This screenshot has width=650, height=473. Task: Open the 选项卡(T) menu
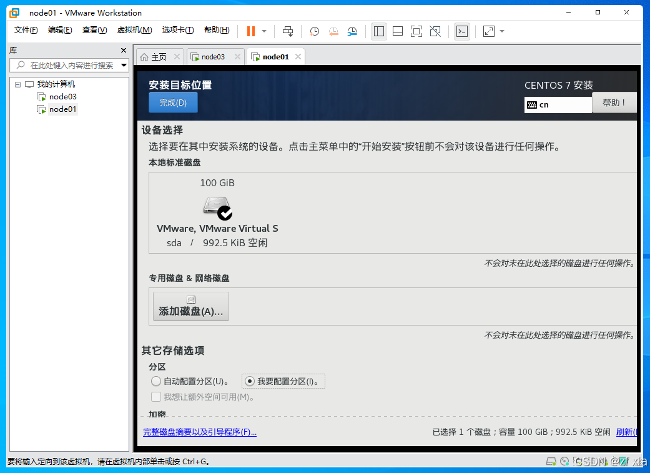(x=178, y=30)
